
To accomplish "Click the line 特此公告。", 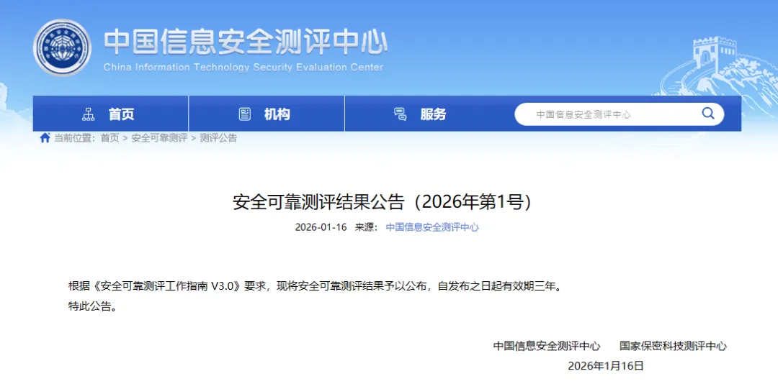I will pos(94,306).
